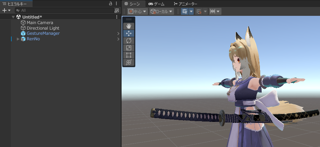Switch to the アニメーター tab

point(185,4)
